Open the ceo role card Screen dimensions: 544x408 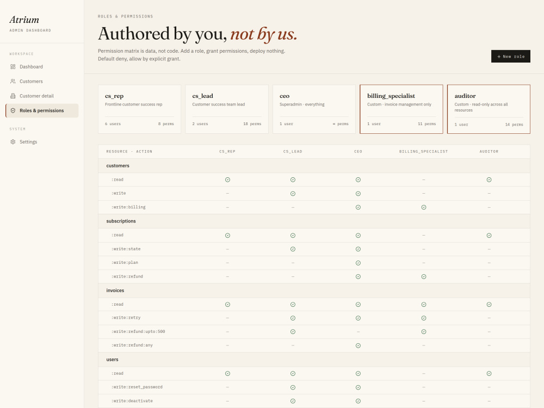point(314,109)
